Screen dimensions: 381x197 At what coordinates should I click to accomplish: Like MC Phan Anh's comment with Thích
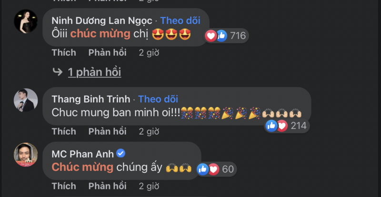tap(64, 186)
